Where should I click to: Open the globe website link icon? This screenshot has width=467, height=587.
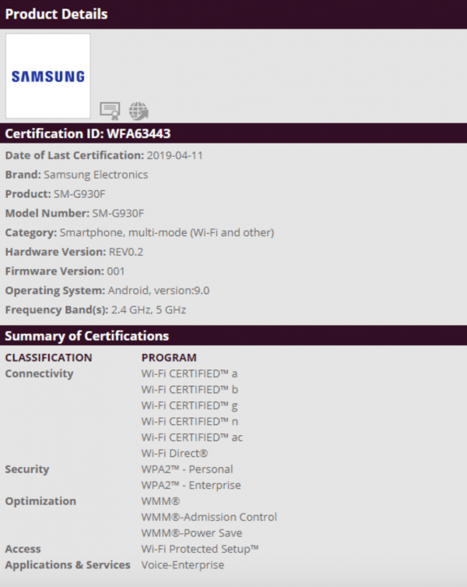(x=139, y=110)
